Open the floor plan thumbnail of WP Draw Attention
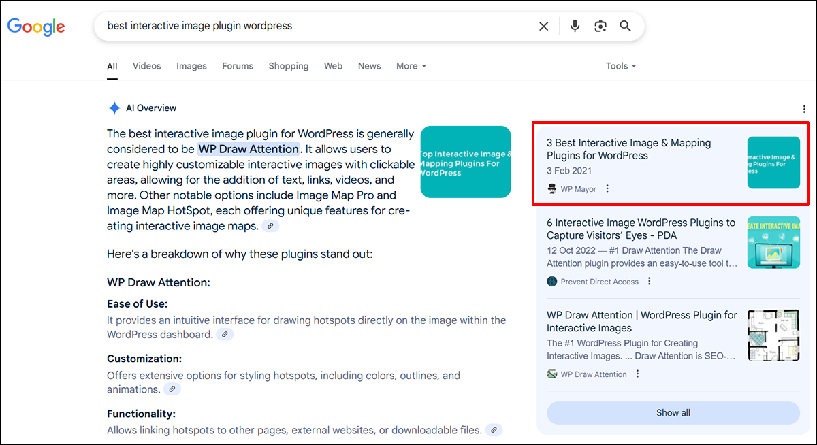Screen dimensions: 817x445 coord(773,335)
